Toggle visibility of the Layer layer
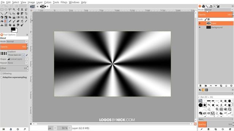The width and height of the screenshot is (234, 131). click(x=200, y=23)
